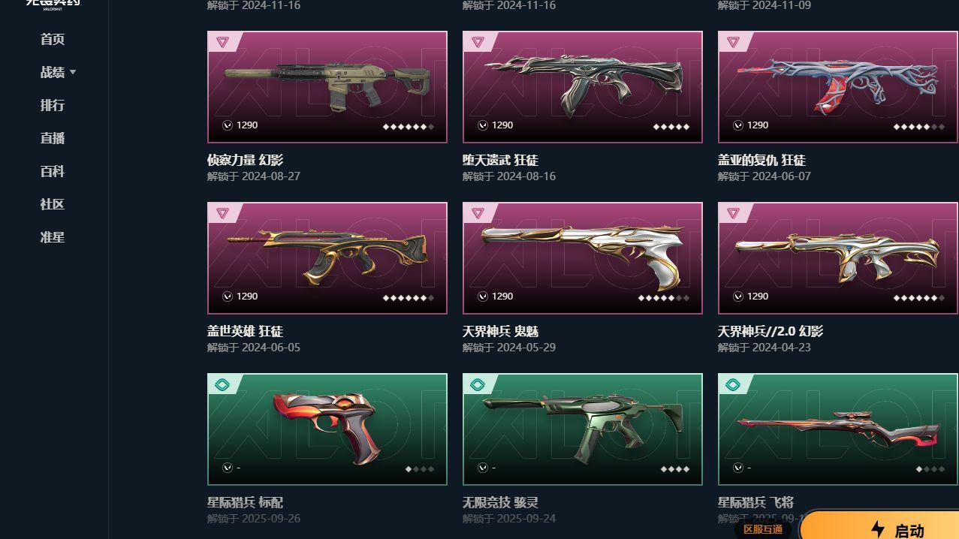The height and width of the screenshot is (539, 959).
Task: Click the pink tier icon on 侦察力量 幻影 card
Action: [222, 42]
